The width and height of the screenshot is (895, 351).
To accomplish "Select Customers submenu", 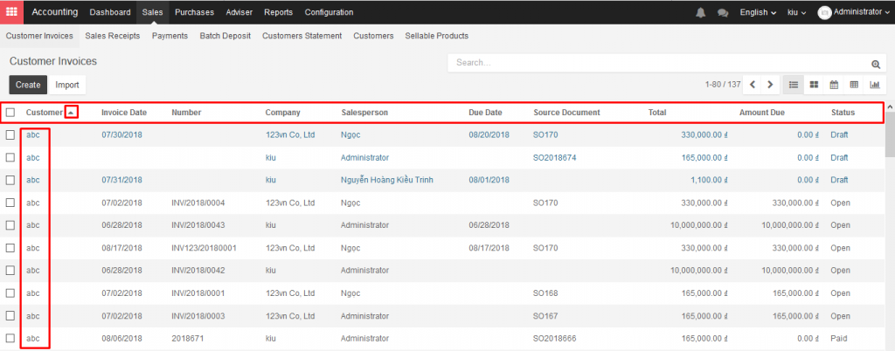I will pos(373,36).
